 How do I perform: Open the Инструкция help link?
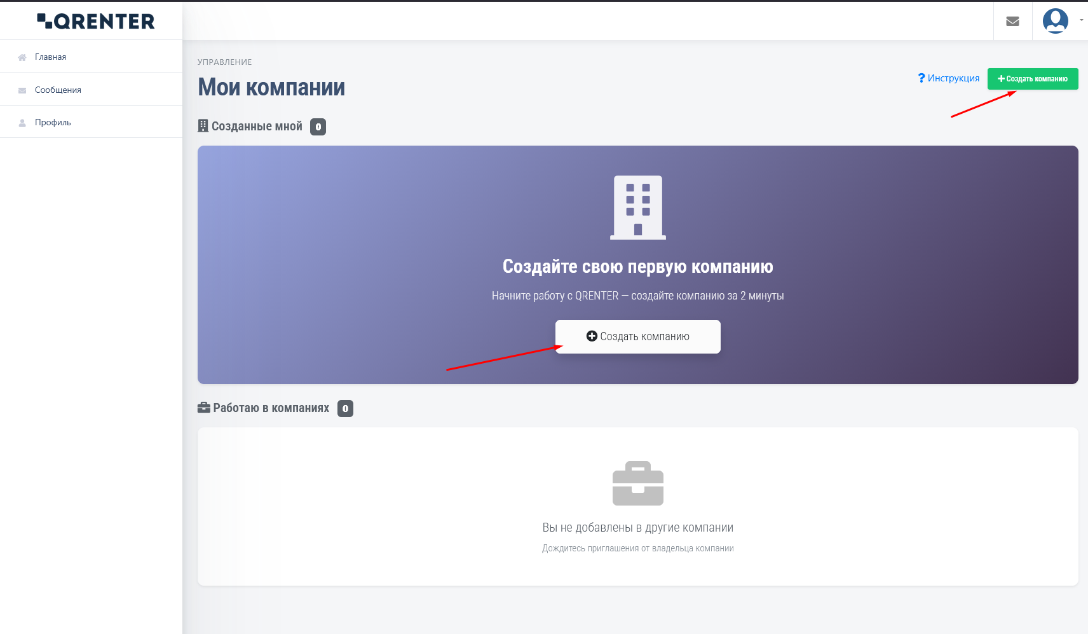coord(949,78)
